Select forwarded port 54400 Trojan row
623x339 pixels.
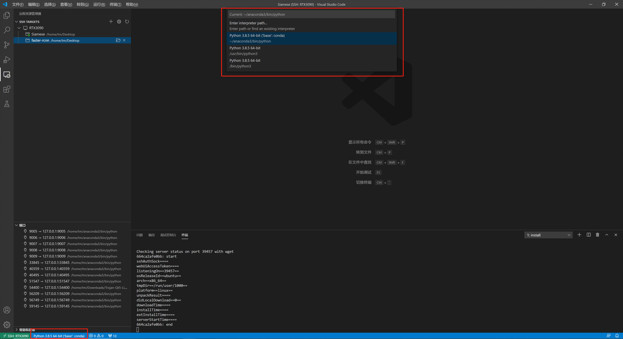[x=72, y=287]
